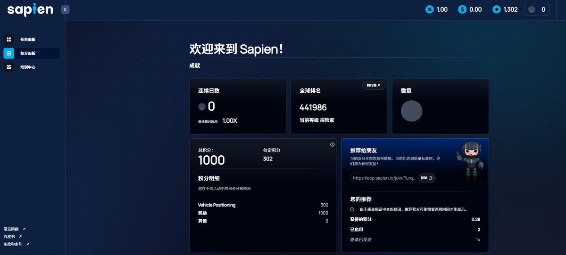Click the badge placeholder circle
The image size is (566, 255).
coord(411,111)
